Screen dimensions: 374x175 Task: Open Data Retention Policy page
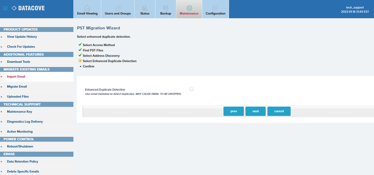[x=22, y=162]
